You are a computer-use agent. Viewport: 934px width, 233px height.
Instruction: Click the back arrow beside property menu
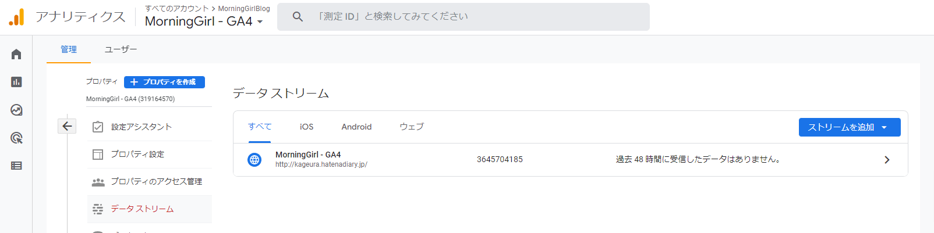click(x=67, y=126)
